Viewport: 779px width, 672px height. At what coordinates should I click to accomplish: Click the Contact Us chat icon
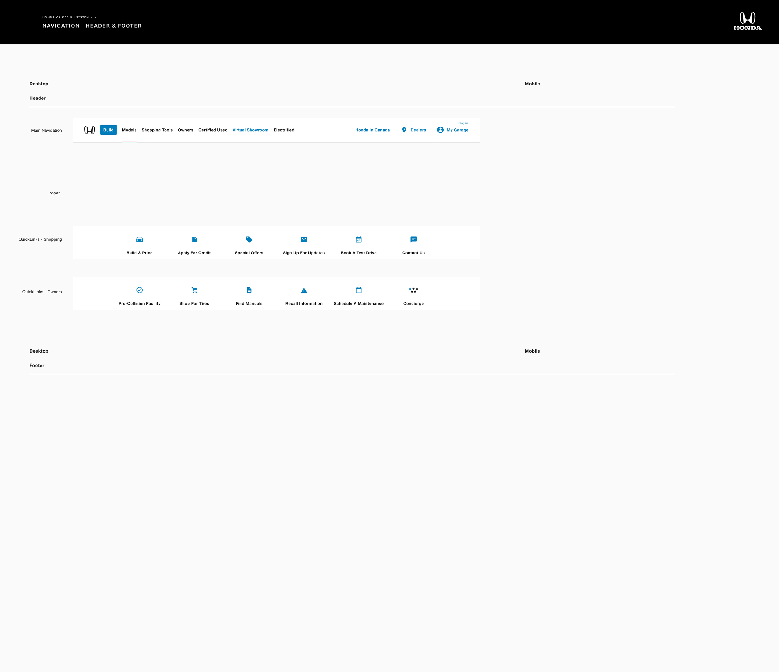[x=413, y=240]
